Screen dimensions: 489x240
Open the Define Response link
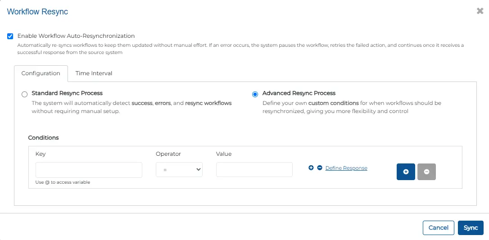(346, 168)
